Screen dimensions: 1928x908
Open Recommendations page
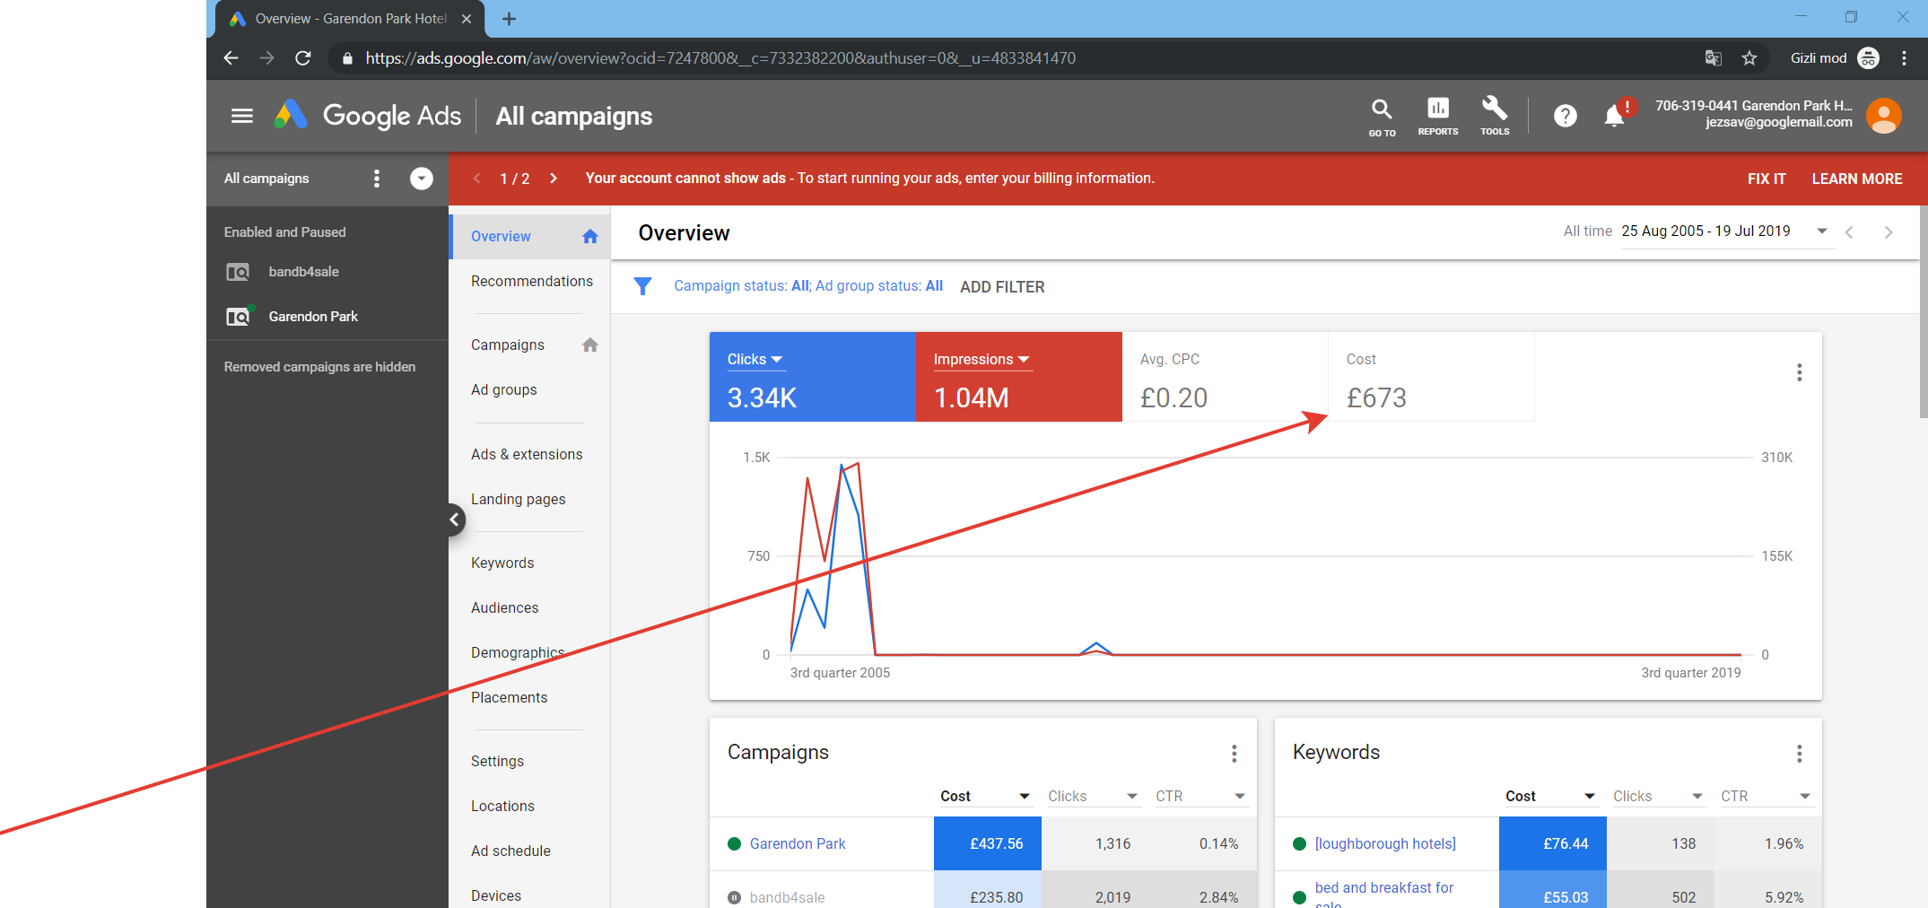[x=532, y=282]
